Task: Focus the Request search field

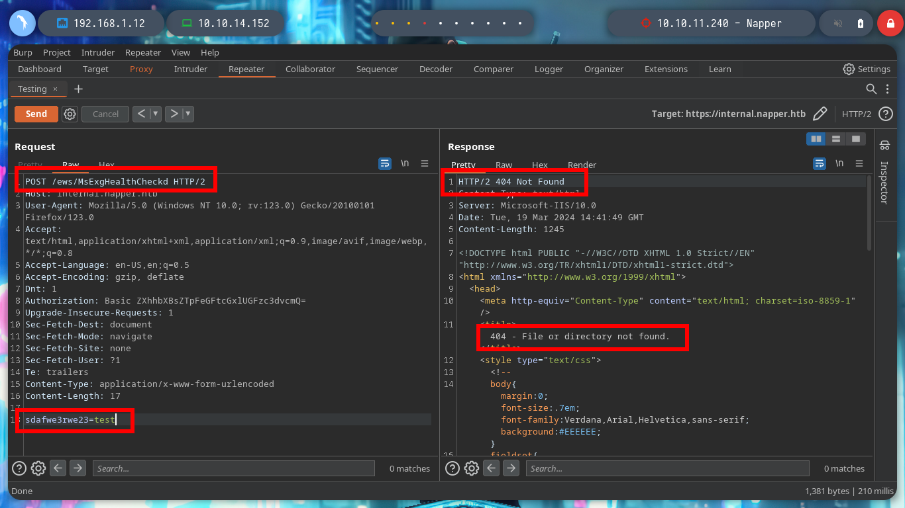Action: point(234,468)
